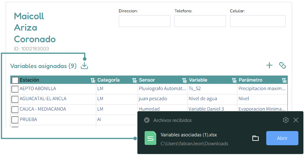Check the AEPTO ABONILLA row
The image size is (305, 155).
(15, 89)
